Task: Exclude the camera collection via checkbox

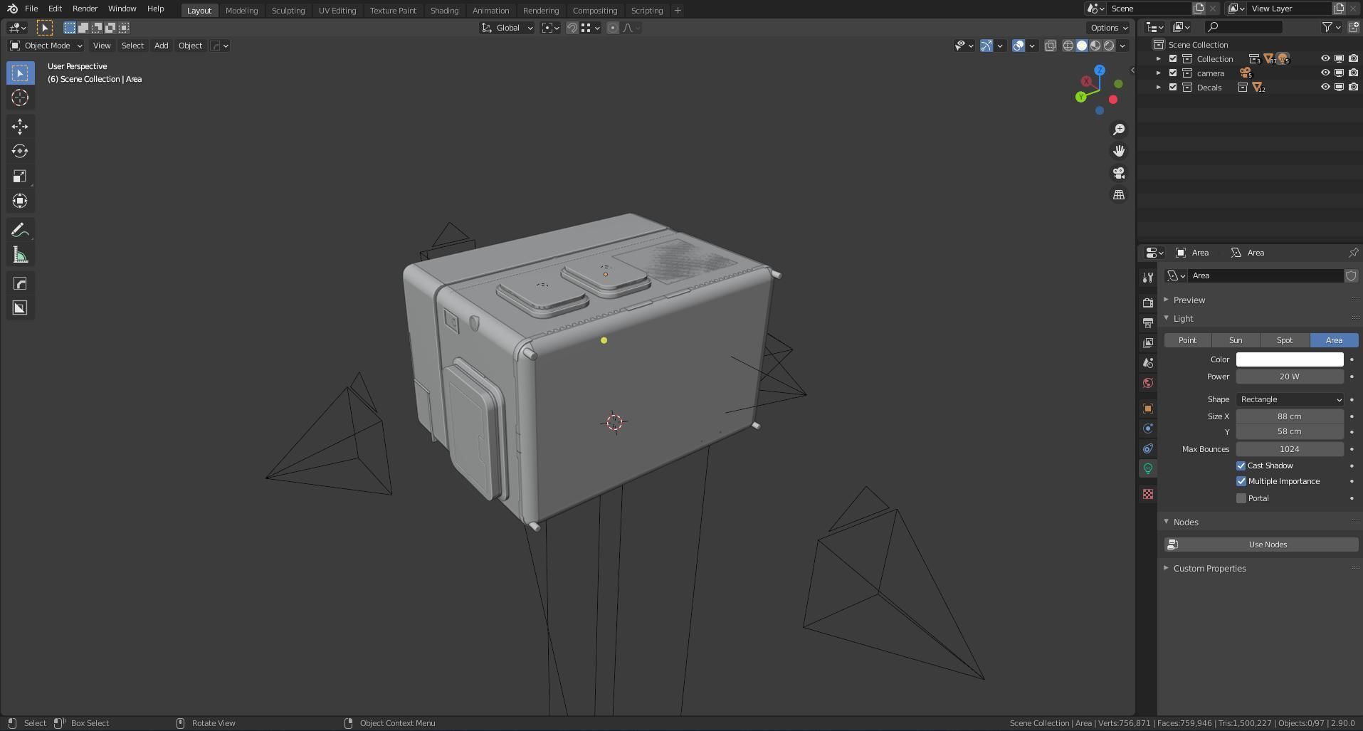Action: tap(1173, 73)
